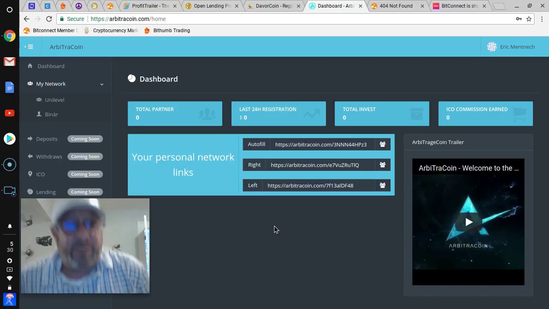This screenshot has width=549, height=309.
Task: Click the user avatar globe icon
Action: [x=492, y=47]
